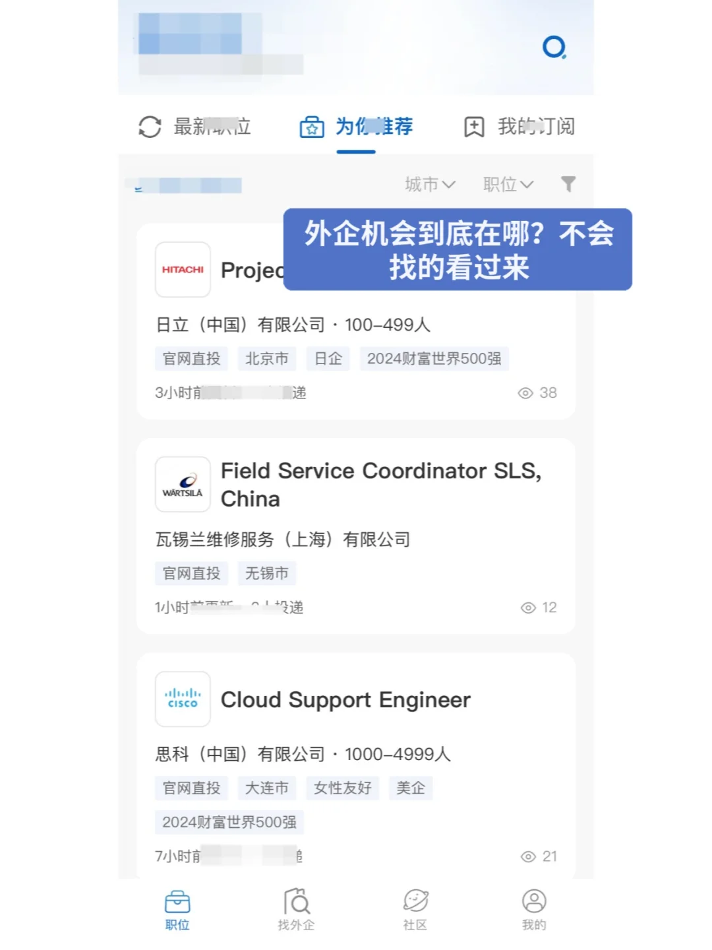Tap the Wärtsilä company logo

pyautogui.click(x=183, y=484)
